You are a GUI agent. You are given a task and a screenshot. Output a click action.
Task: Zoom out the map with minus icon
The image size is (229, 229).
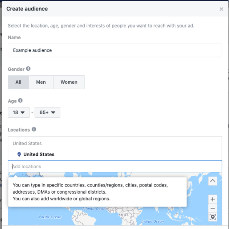[x=213, y=208]
